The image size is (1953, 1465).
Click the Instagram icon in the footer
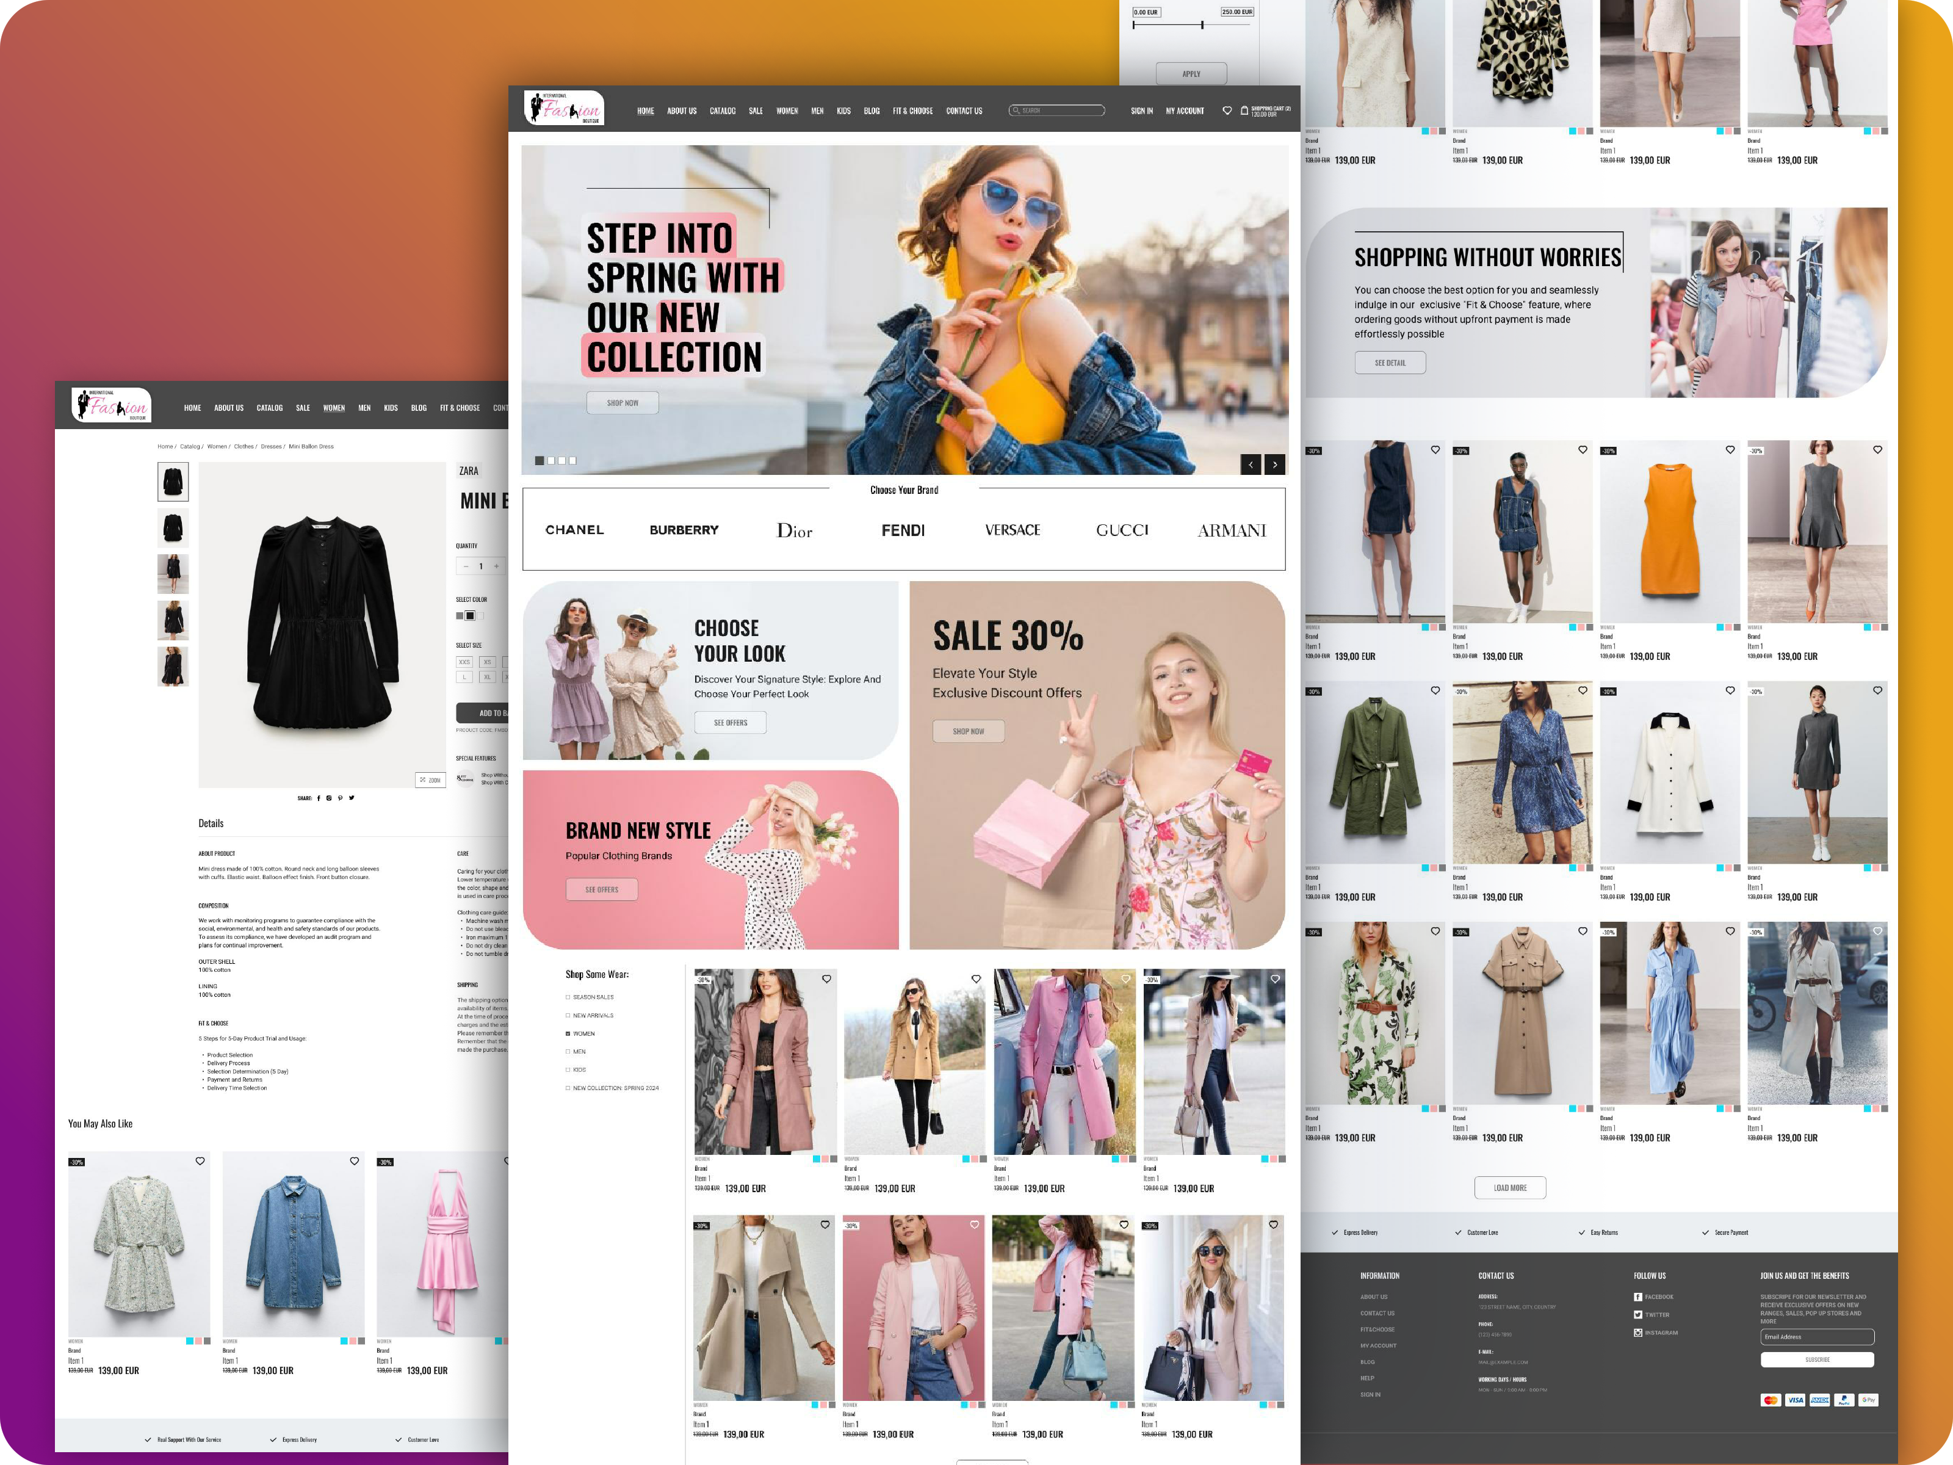(1638, 1333)
